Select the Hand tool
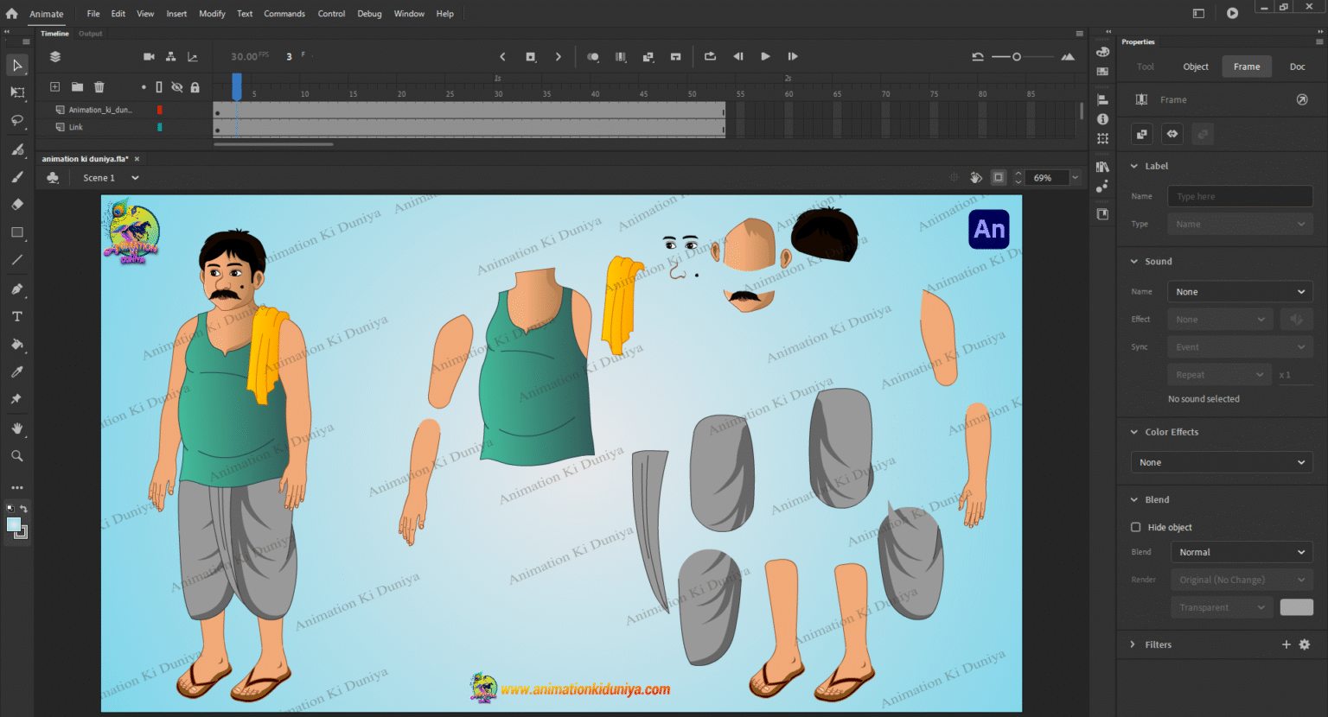Screen dimensions: 1328x717 coord(16,428)
